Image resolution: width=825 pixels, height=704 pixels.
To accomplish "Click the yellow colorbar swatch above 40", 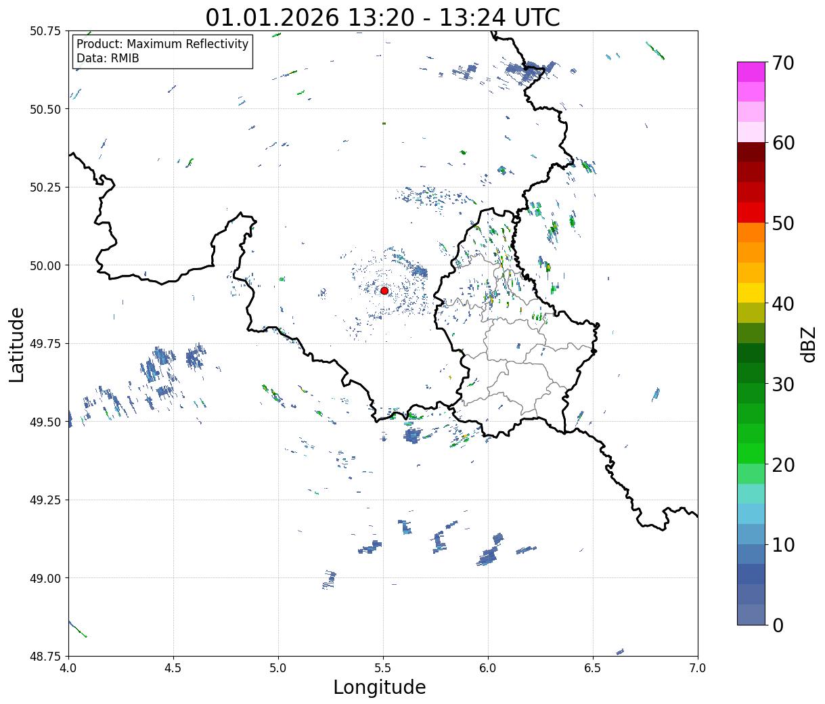I will coord(751,293).
